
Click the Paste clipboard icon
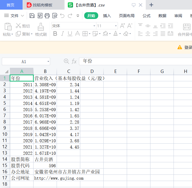[8, 26]
